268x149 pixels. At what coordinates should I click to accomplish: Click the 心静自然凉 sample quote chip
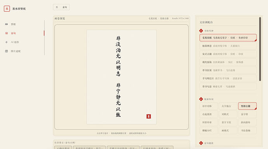[63, 148]
